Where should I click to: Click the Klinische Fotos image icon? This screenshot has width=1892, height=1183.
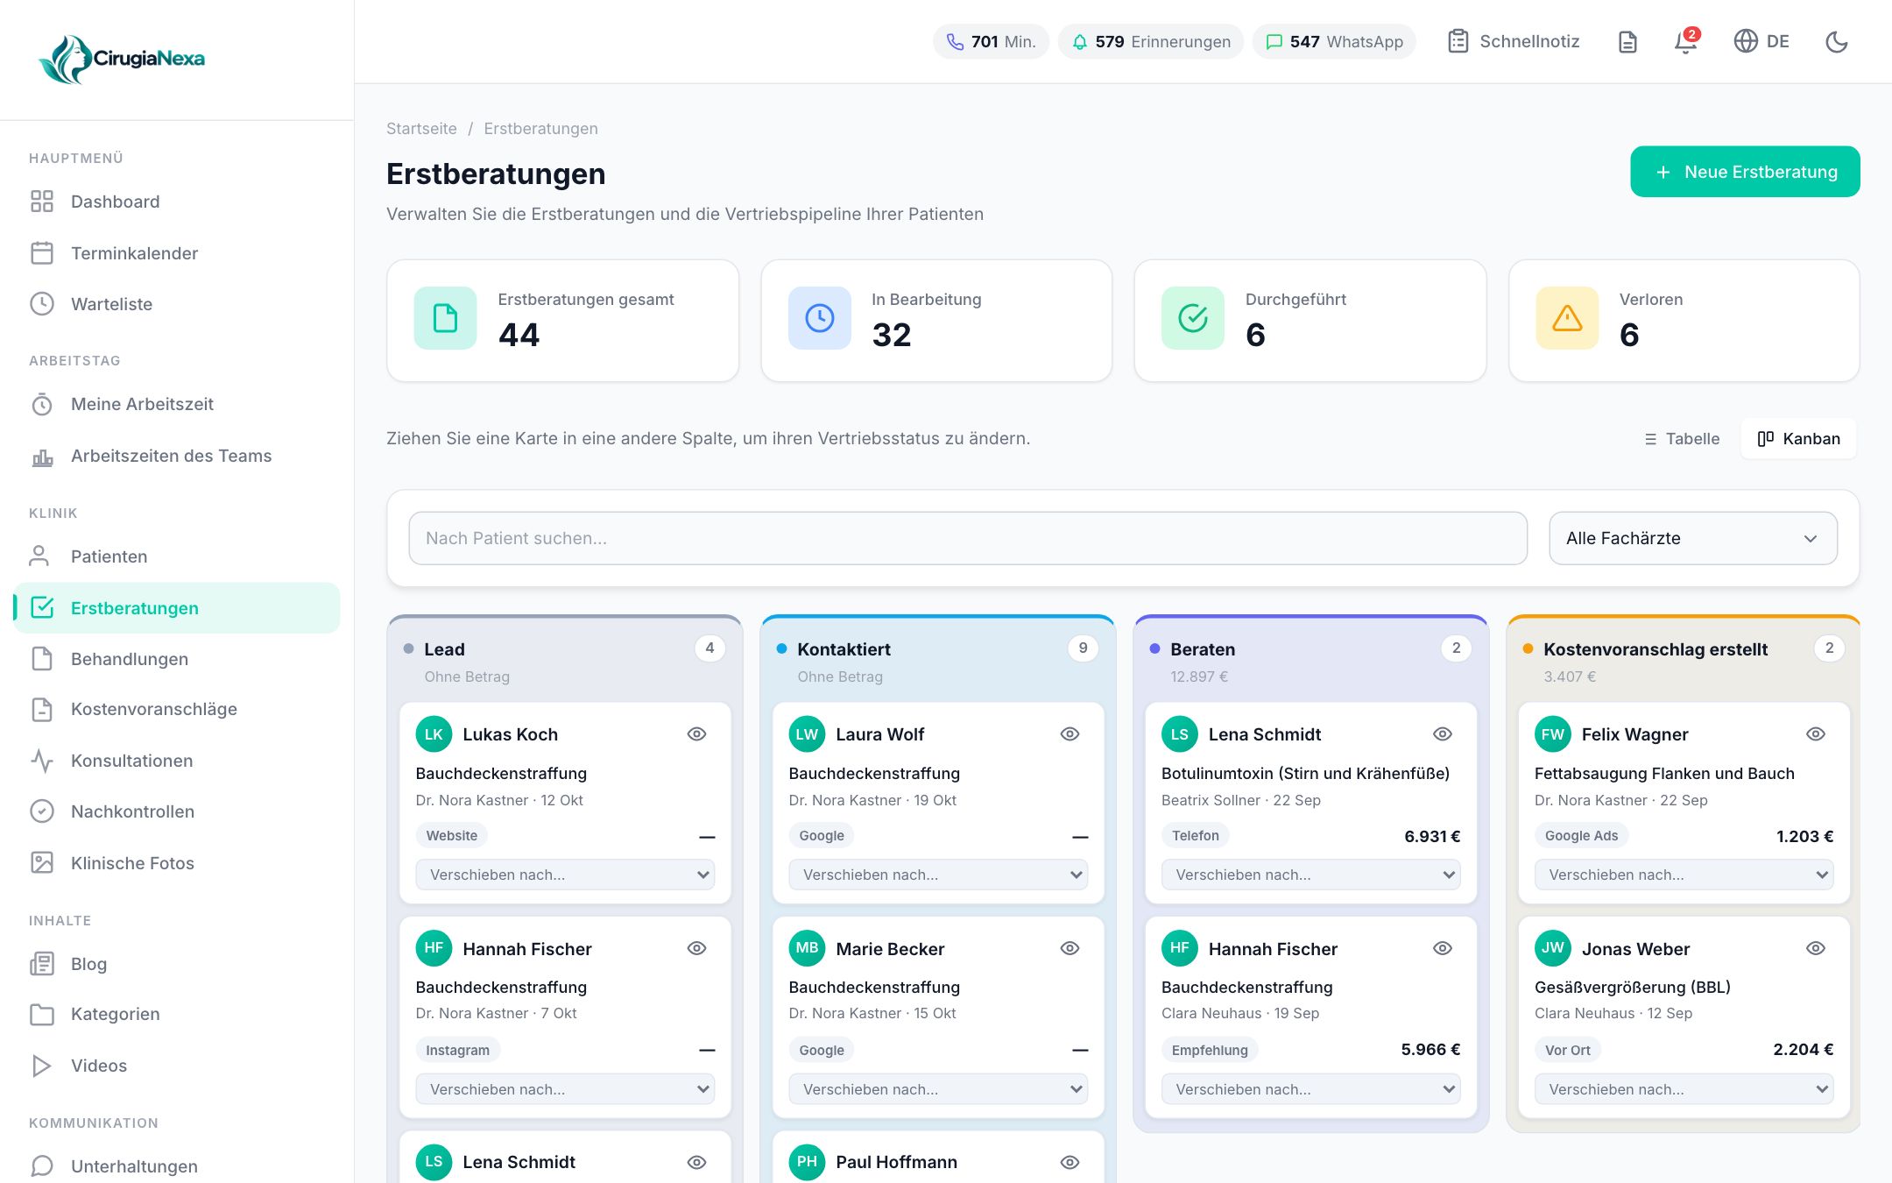[42, 863]
